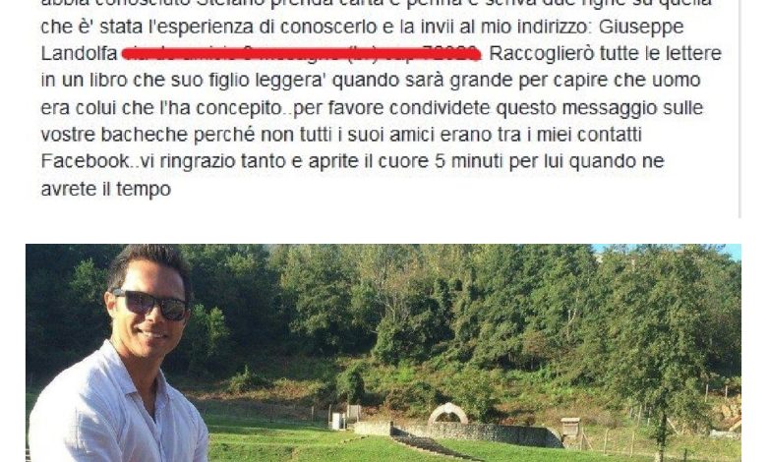This screenshot has width=767, height=462.
Task: Click the text "5 minuti" in the post
Action: [469, 161]
